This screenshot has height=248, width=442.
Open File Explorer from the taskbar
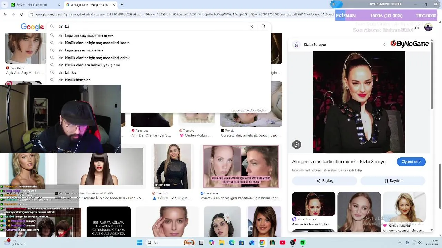tap(221, 242)
